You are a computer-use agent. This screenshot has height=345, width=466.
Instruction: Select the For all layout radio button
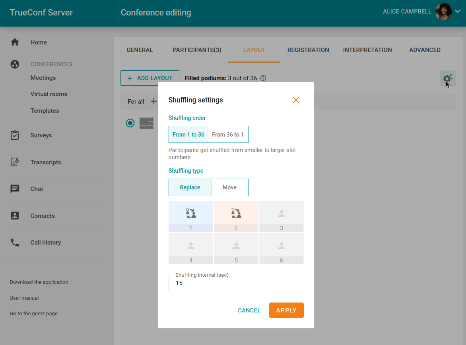pyautogui.click(x=130, y=123)
